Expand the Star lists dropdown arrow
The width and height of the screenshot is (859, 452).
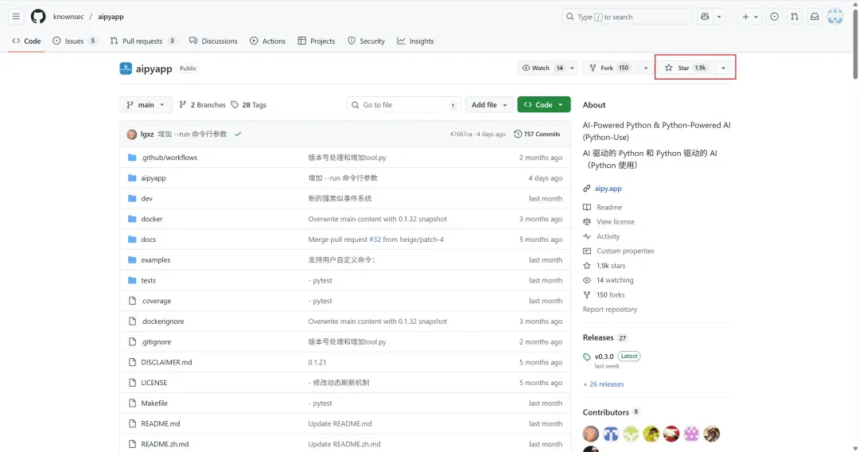click(723, 68)
